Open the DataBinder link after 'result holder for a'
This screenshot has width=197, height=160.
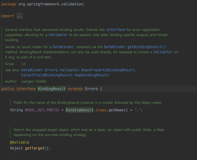[63, 47]
